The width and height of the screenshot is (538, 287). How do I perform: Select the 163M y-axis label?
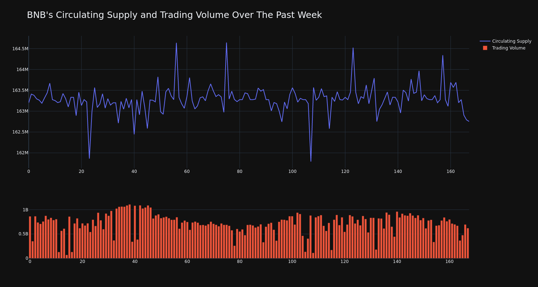tap(22, 111)
